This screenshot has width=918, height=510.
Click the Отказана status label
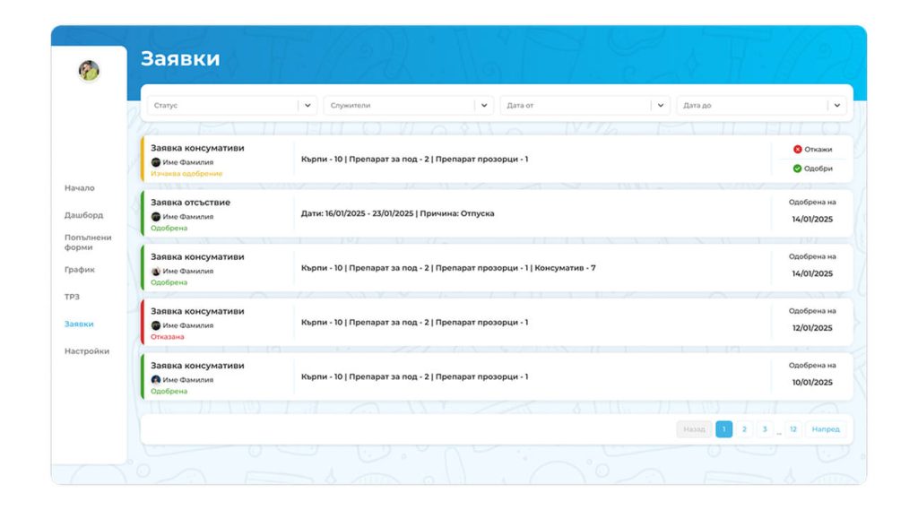[x=168, y=337]
